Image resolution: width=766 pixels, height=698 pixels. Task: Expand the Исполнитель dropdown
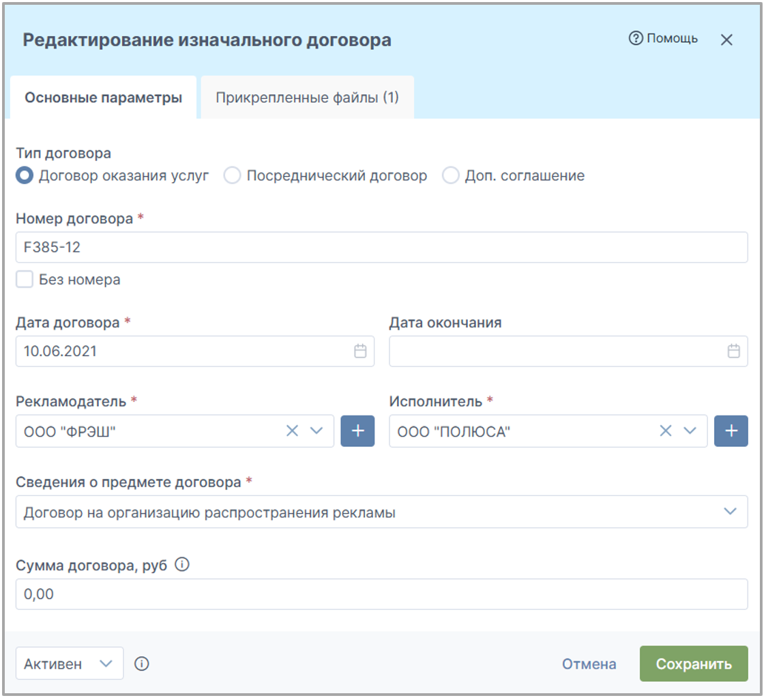click(690, 431)
